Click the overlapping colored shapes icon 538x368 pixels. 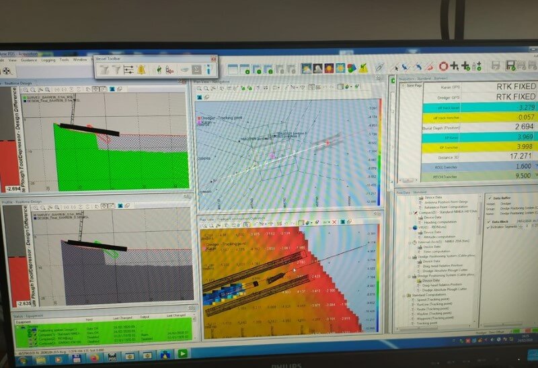coord(352,68)
